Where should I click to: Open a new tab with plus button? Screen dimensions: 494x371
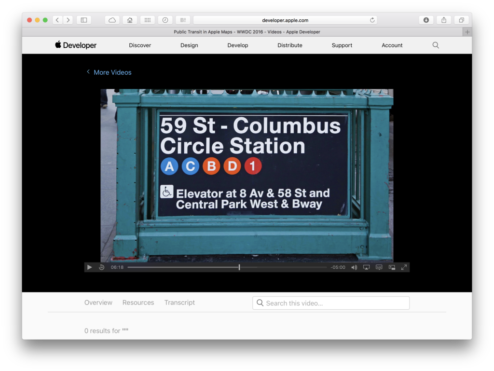[x=467, y=32]
